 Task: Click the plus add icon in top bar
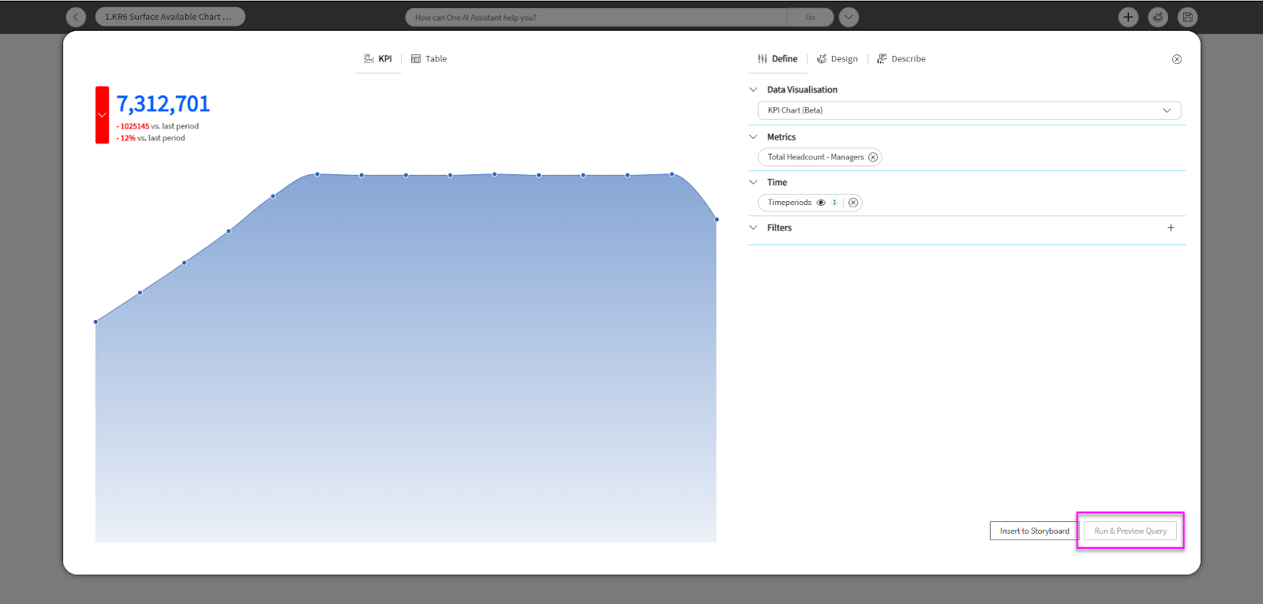(x=1128, y=17)
